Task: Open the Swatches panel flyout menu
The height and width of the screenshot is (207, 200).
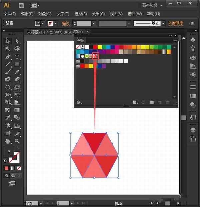Action: click(x=174, y=40)
